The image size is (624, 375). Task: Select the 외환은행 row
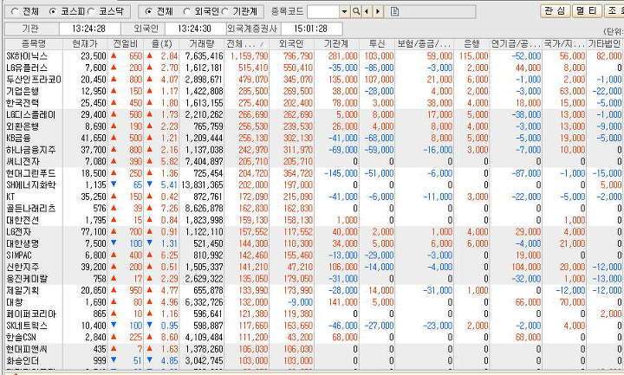[x=314, y=126]
